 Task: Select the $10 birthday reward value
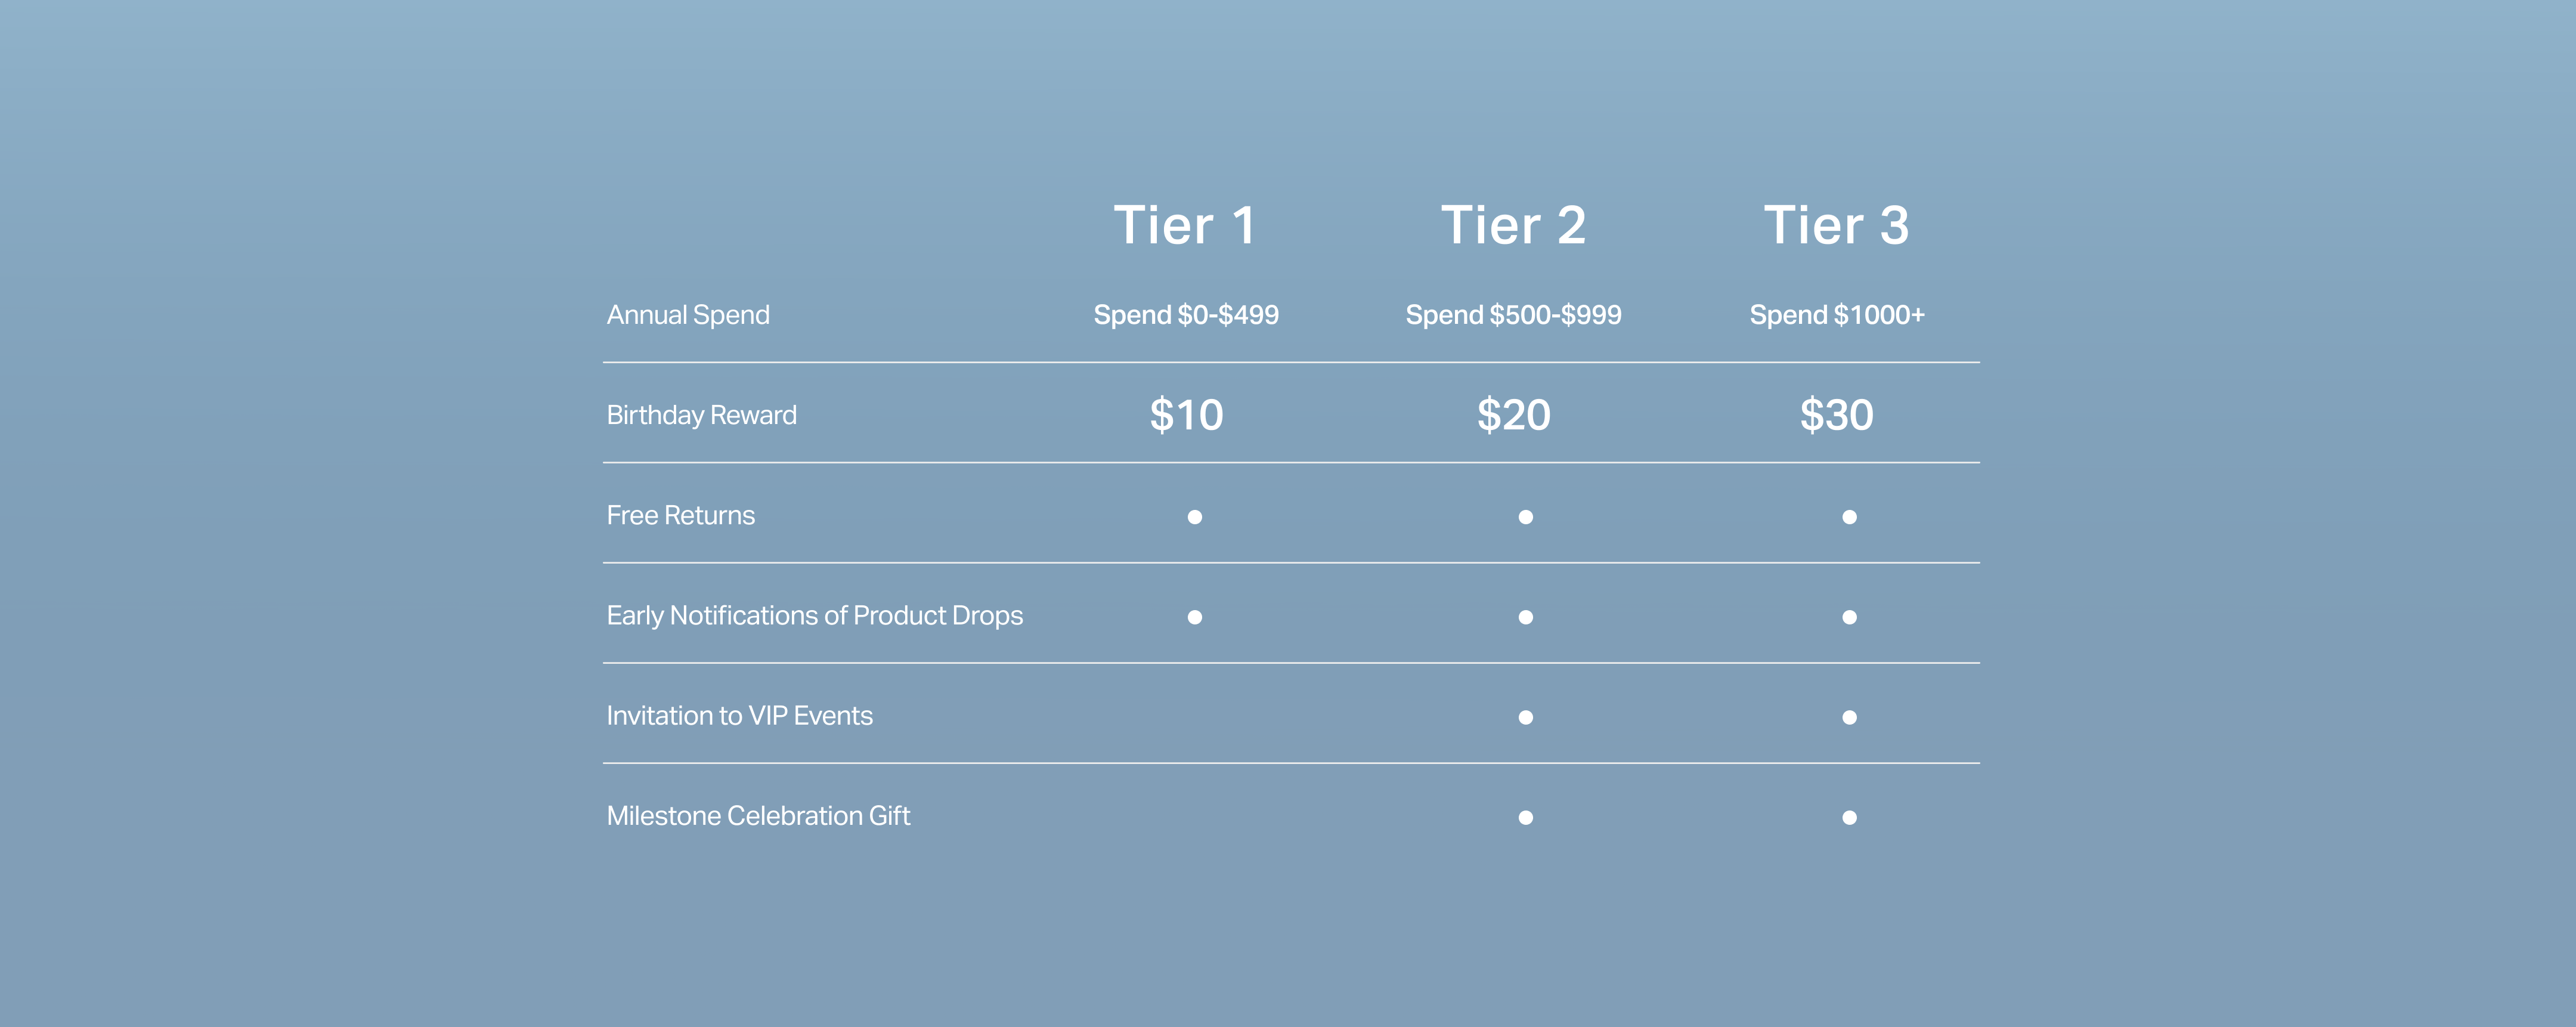pos(1186,415)
